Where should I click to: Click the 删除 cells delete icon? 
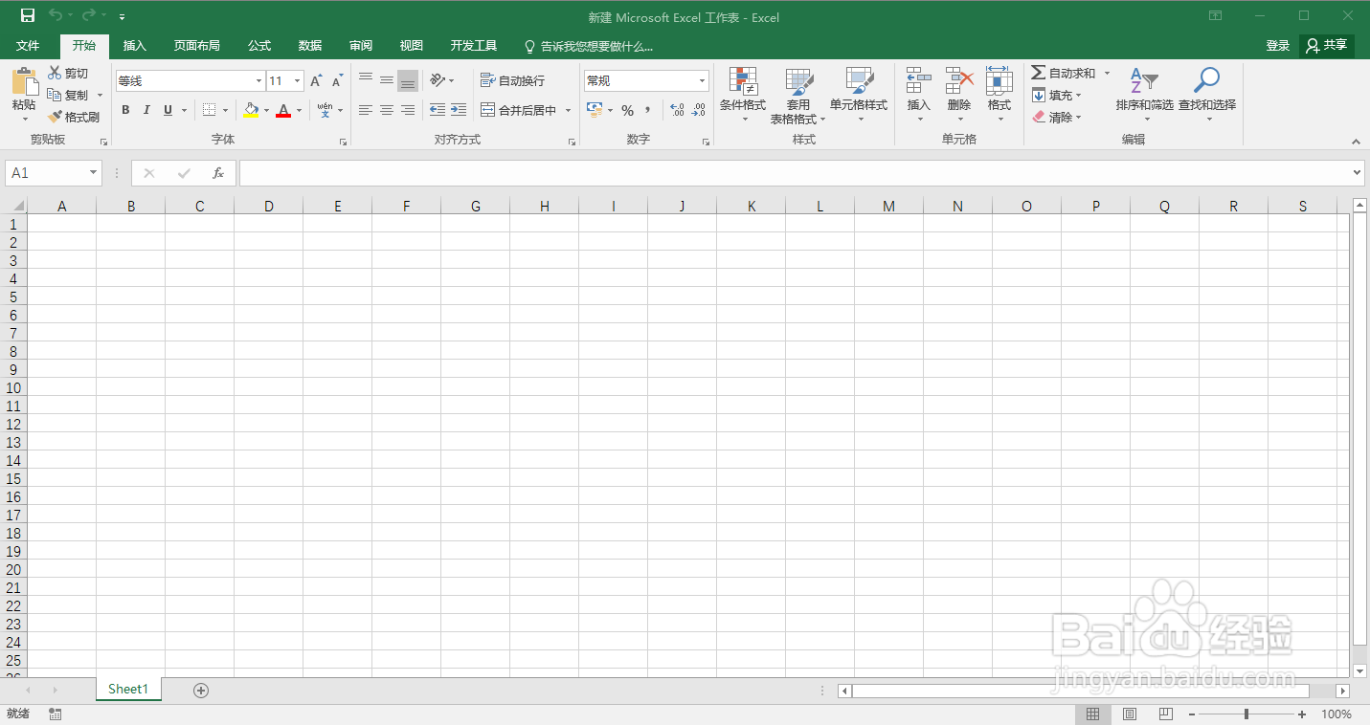[x=959, y=80]
